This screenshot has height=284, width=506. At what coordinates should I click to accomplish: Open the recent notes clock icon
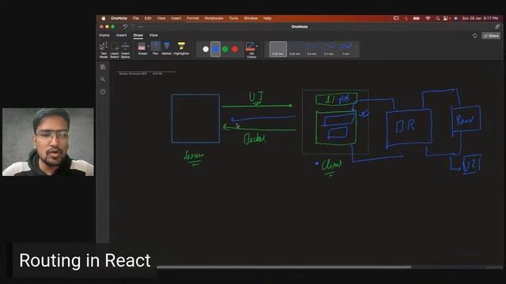click(103, 92)
